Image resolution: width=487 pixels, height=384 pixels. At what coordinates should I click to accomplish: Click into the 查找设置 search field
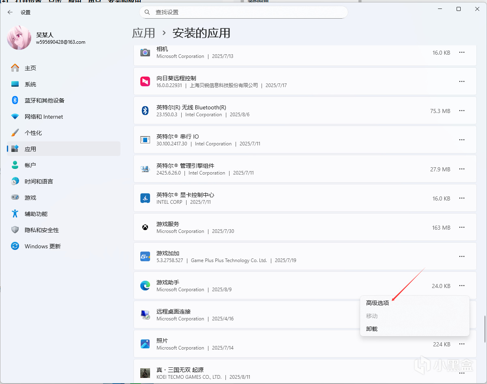(244, 12)
